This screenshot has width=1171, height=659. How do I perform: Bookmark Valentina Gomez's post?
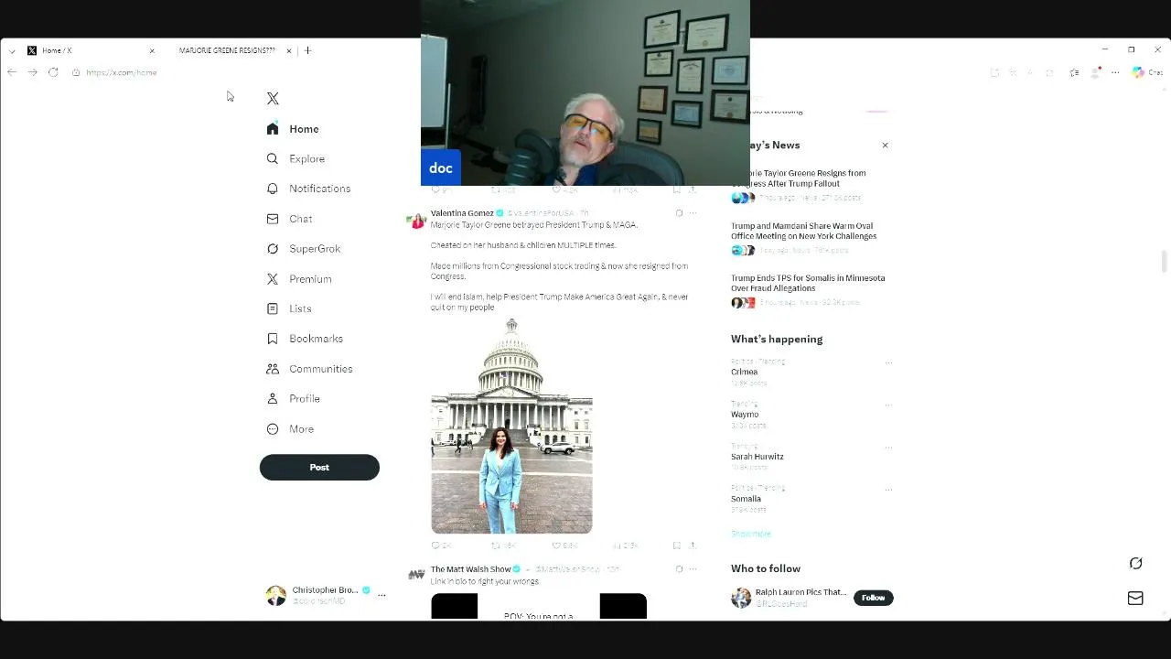677,546
